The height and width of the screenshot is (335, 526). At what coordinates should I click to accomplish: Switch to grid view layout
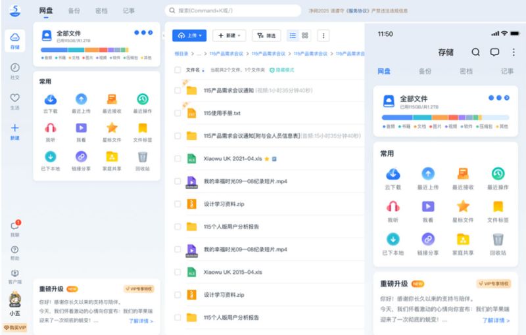click(x=305, y=35)
